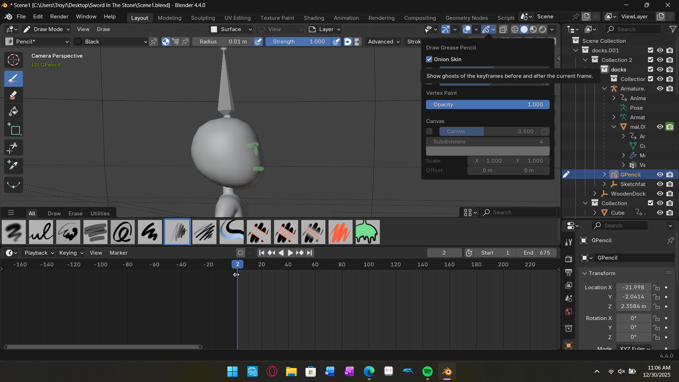Choose the Ink Pen brush thumbnail

41,232
